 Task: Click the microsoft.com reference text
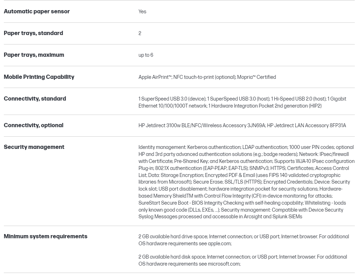(224, 264)
